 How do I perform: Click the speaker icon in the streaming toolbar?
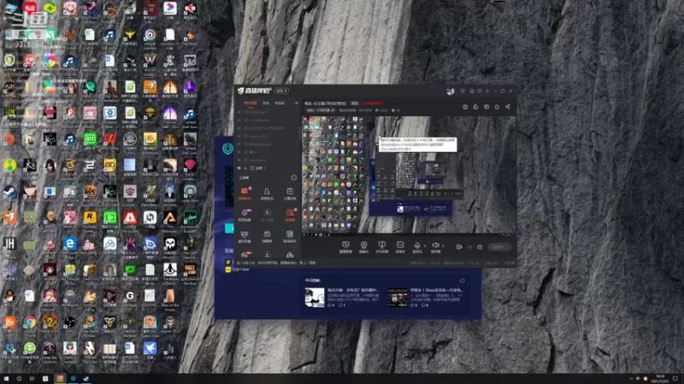pyautogui.click(x=435, y=246)
